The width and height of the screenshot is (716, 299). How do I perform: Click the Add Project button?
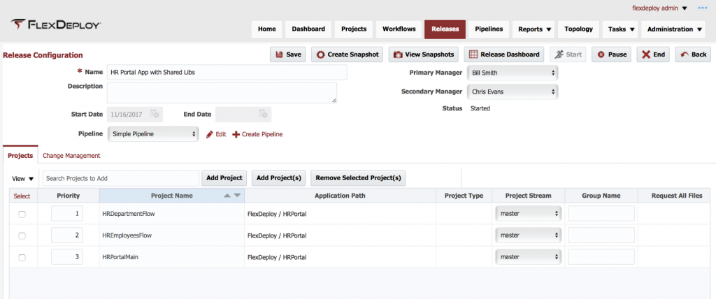(224, 178)
